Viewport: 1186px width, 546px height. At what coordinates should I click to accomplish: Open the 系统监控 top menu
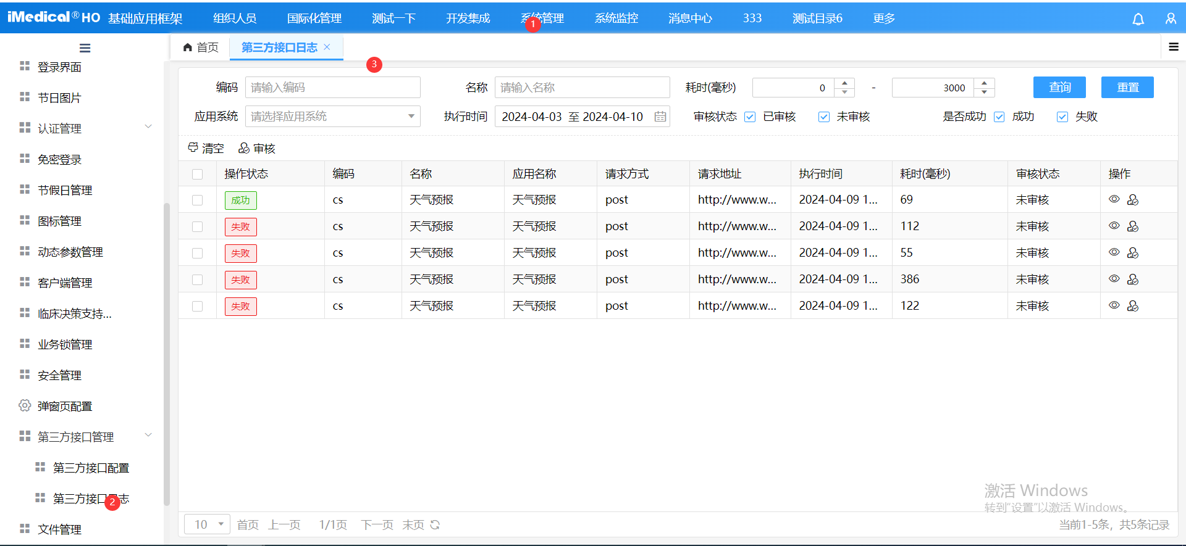tap(616, 19)
